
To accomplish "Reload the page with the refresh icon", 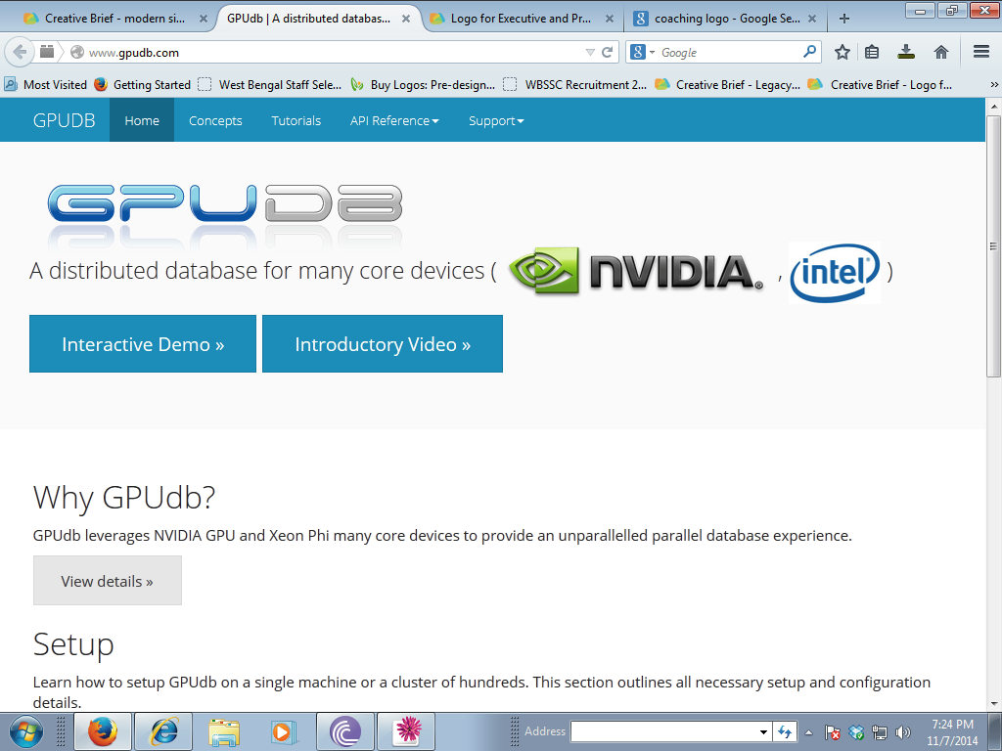I will (x=607, y=52).
